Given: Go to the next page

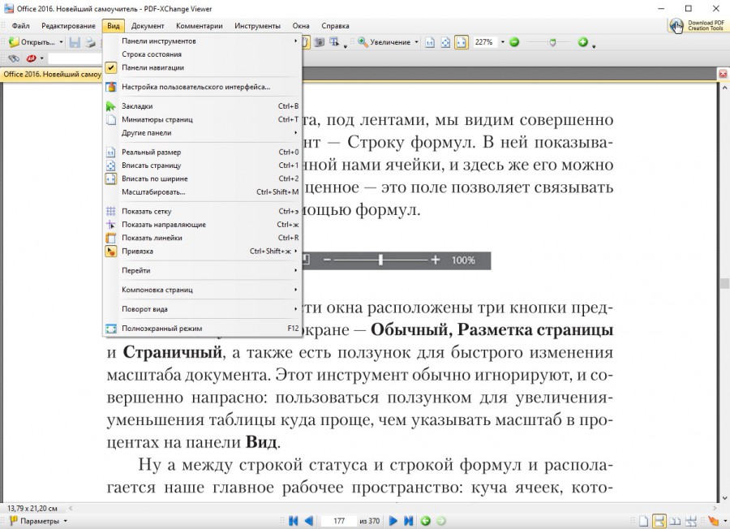Looking at the screenshot, I should click(x=393, y=521).
